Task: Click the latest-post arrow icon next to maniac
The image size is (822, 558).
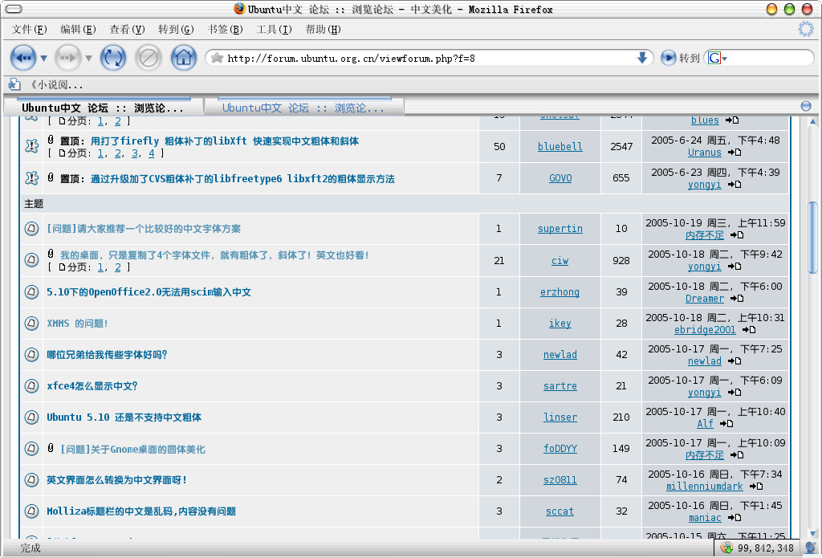Action: coord(735,518)
